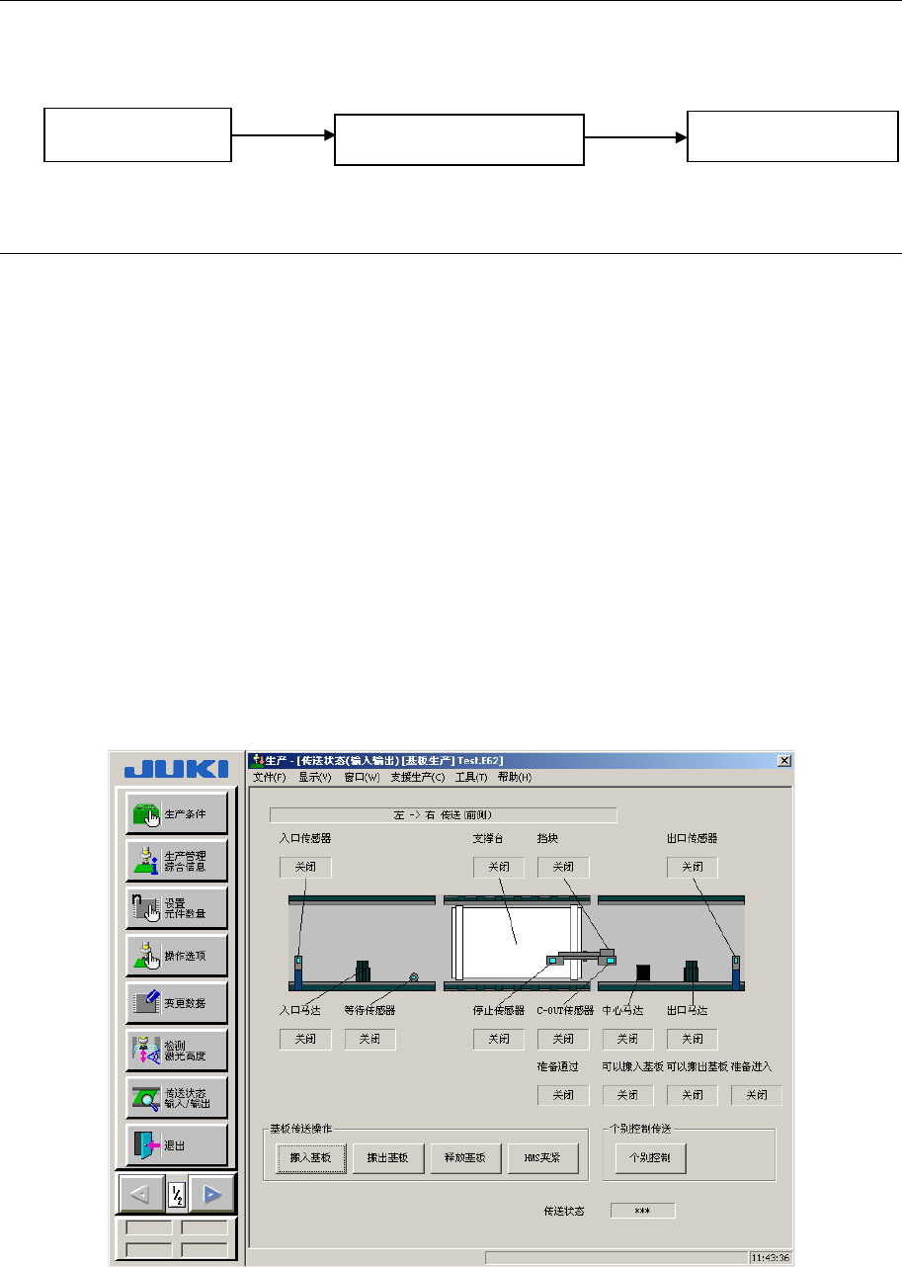Viewport: 902px width, 1267px height.
Task: Open 生产条件 production conditions panel
Action: 177,813
